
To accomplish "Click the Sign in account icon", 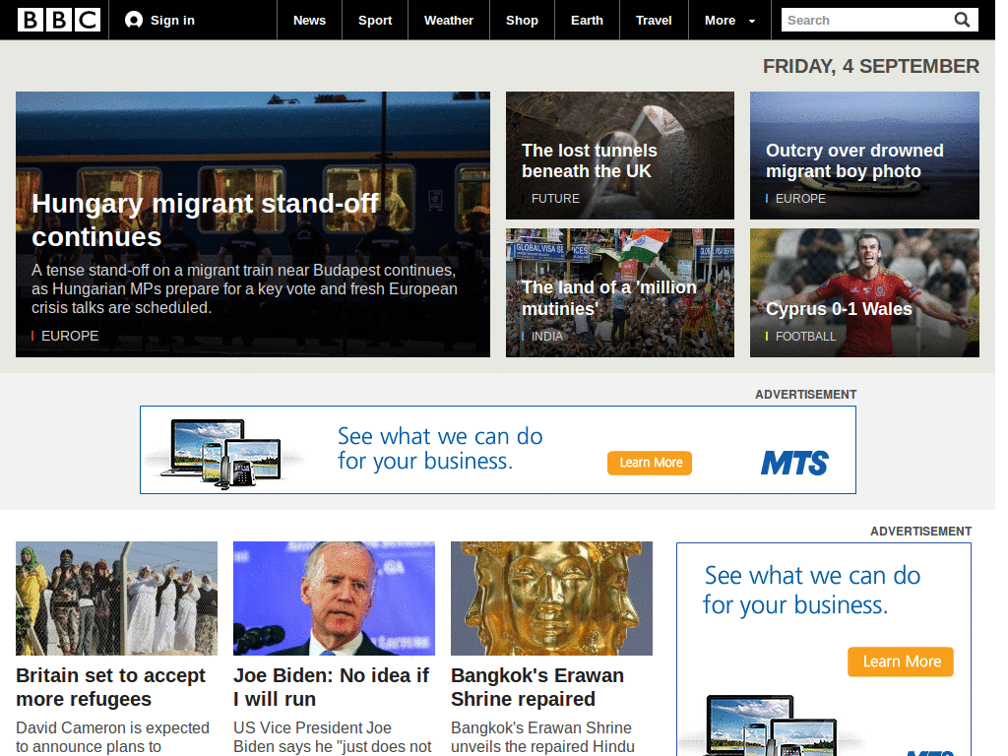I will click(x=134, y=20).
